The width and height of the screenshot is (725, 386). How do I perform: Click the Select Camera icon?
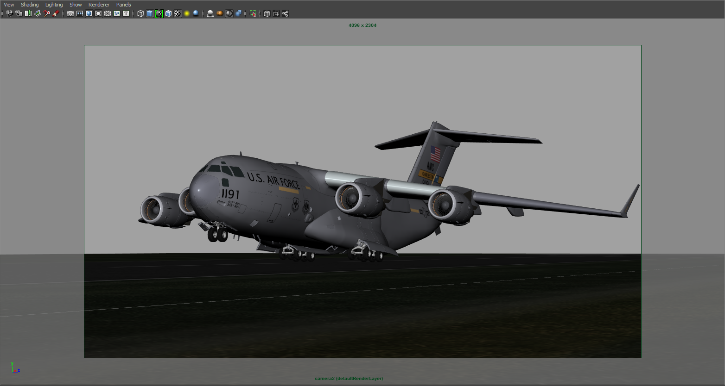9,13
